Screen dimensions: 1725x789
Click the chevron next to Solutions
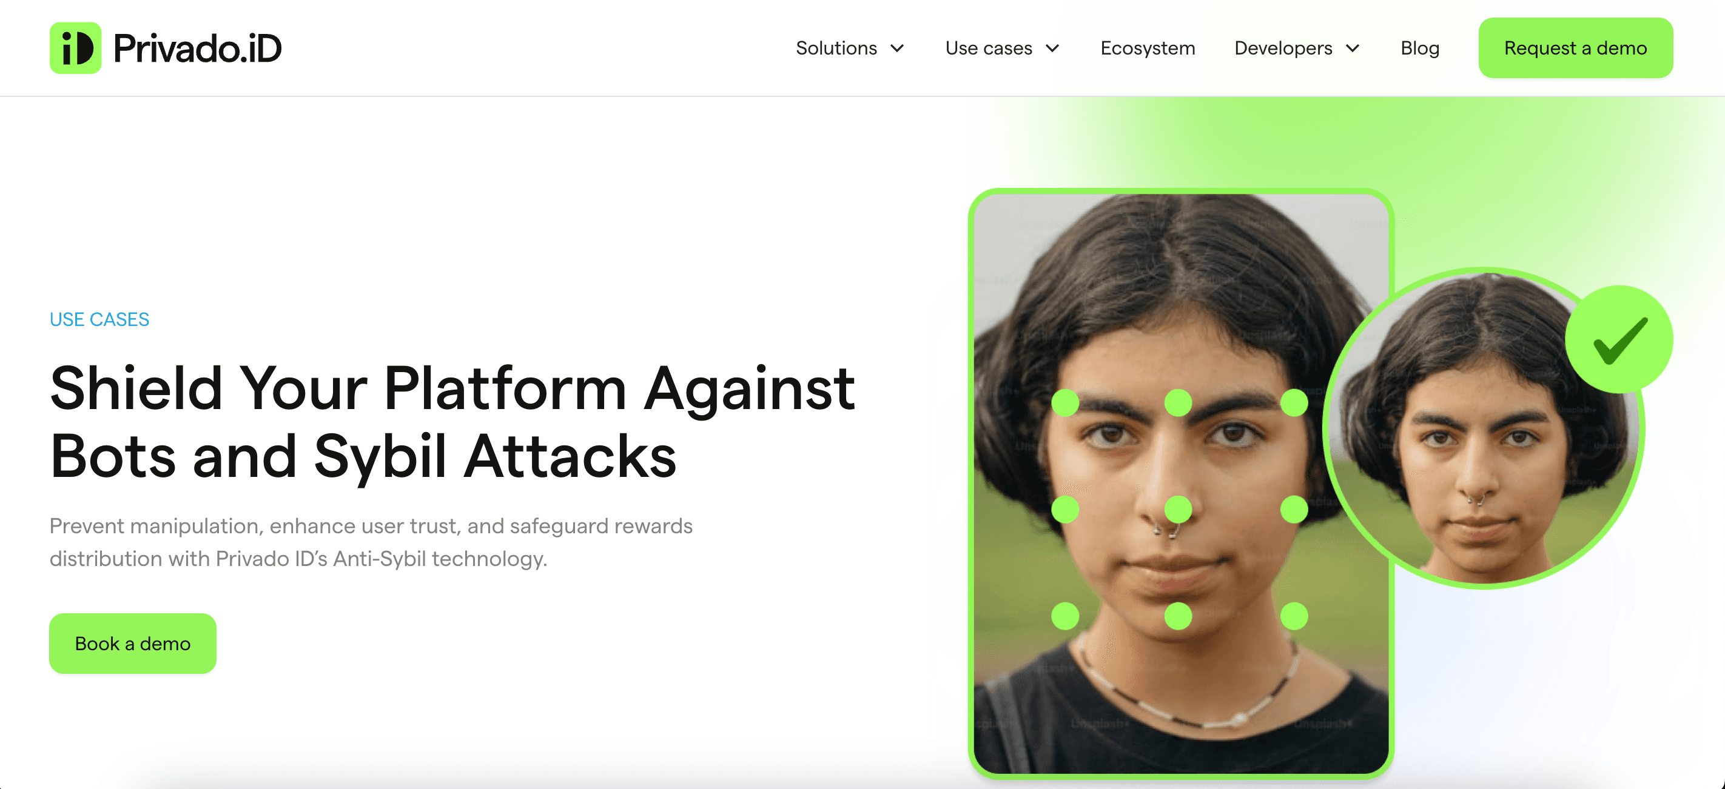(x=896, y=48)
